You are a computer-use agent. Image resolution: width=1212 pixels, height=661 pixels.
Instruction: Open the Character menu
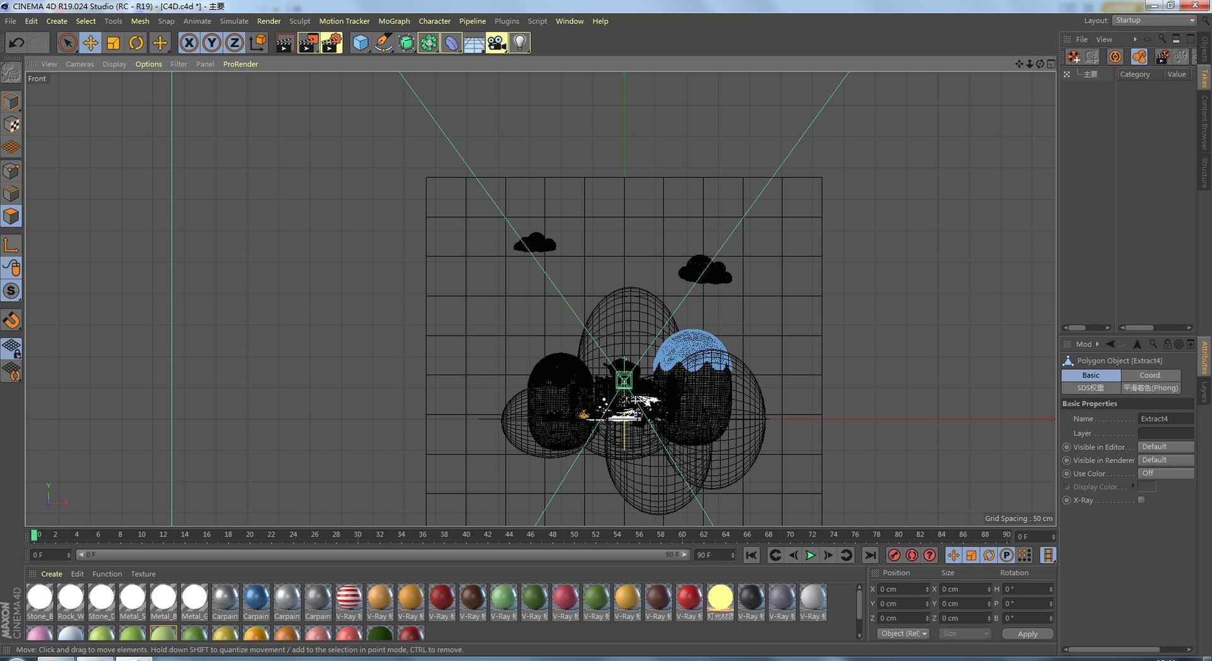click(x=434, y=21)
